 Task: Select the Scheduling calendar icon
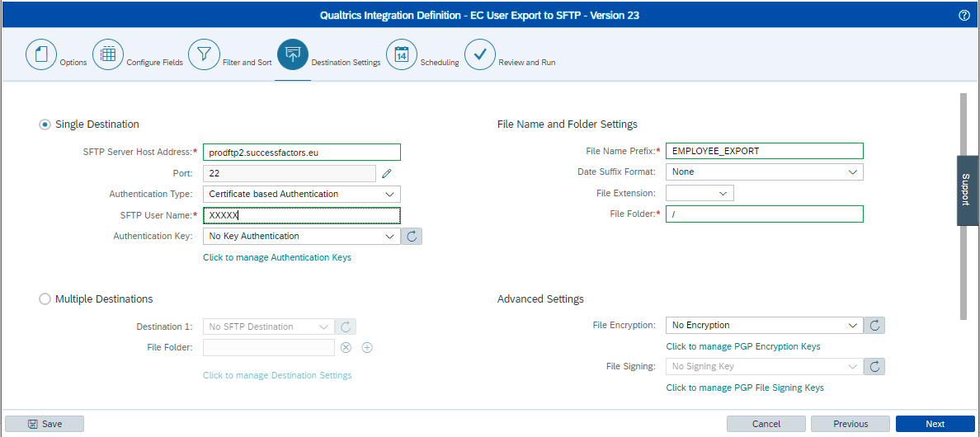(x=402, y=54)
